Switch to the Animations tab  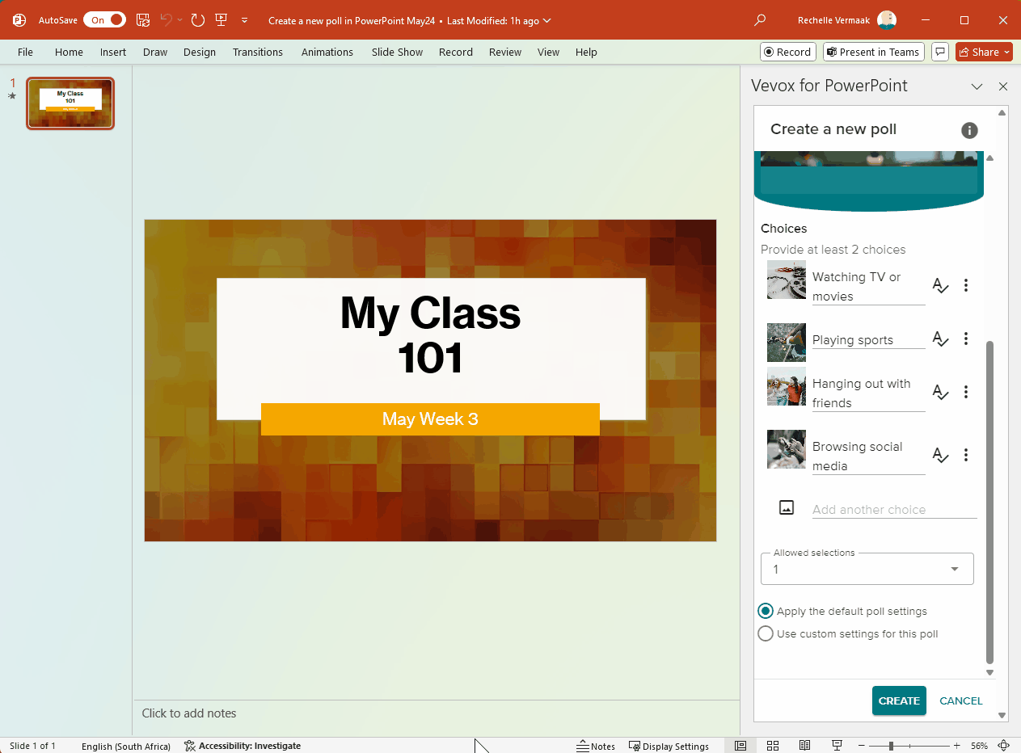coord(327,51)
